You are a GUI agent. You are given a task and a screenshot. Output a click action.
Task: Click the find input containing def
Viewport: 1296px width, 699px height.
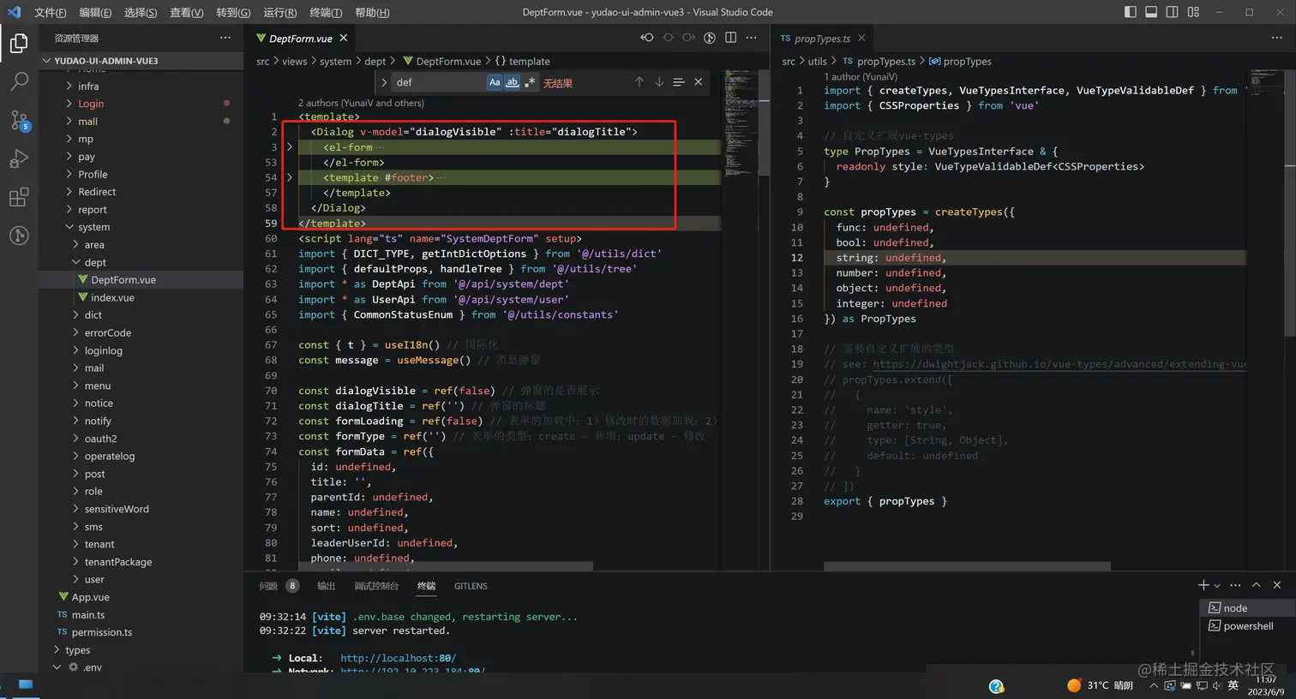[x=437, y=82]
